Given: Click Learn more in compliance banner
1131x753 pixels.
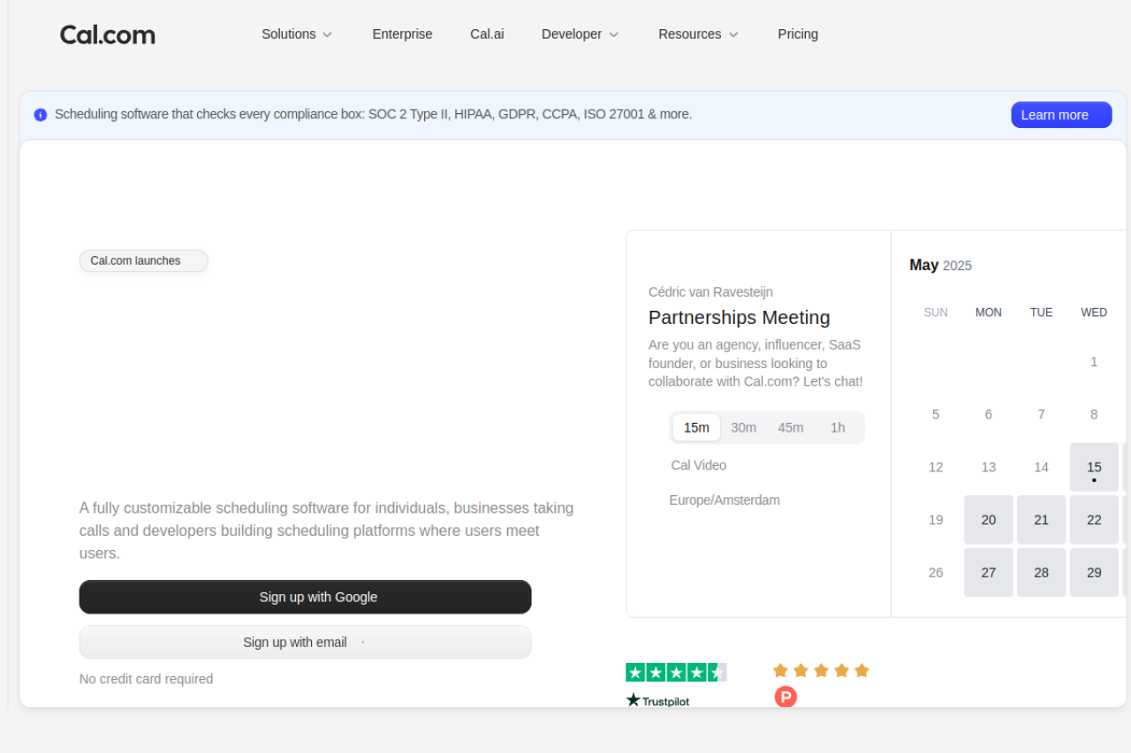Looking at the screenshot, I should [x=1060, y=115].
